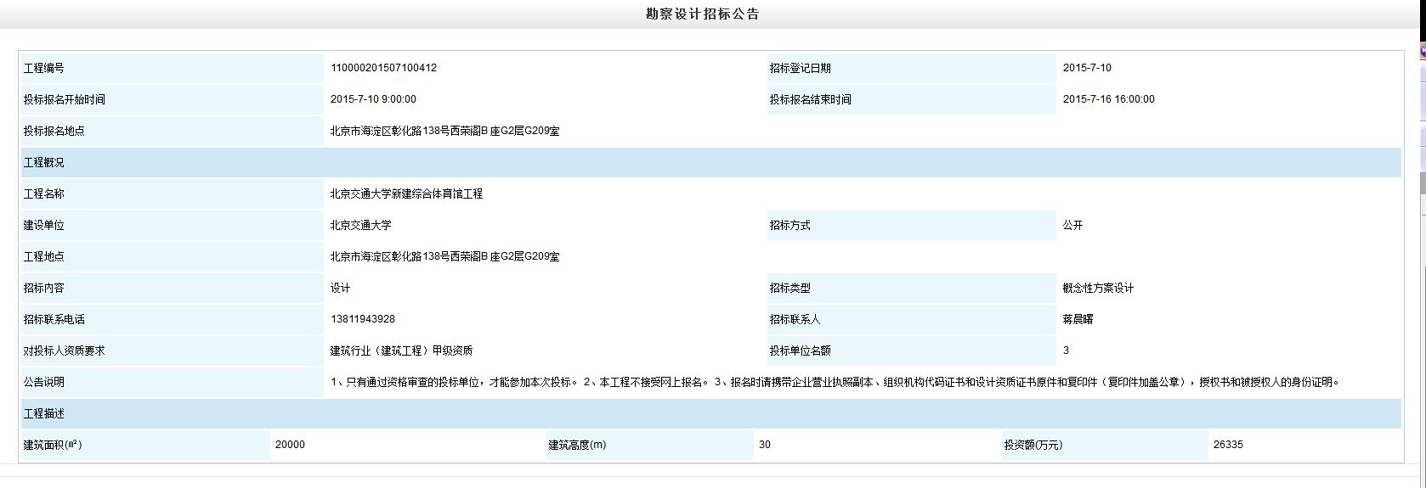Click building area value 20000
This screenshot has width=1426, height=488.
[x=290, y=445]
